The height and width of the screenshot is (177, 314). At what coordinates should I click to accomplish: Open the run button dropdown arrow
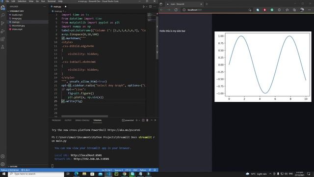(146, 6)
